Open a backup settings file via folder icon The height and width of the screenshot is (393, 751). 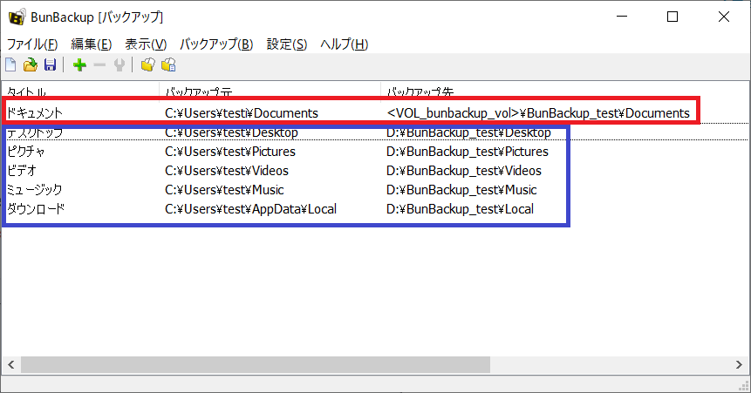point(31,64)
